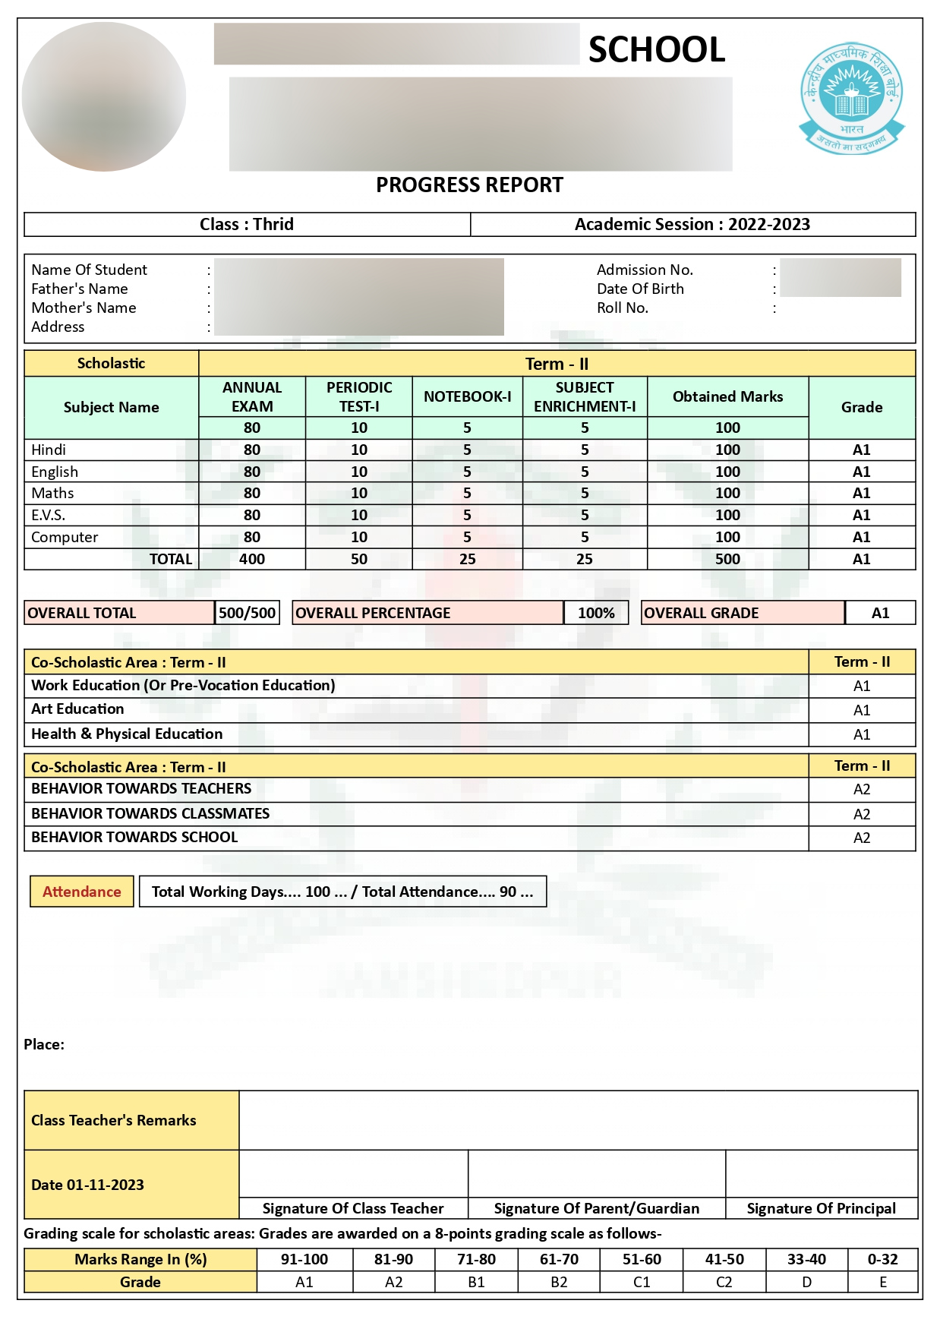Select the OVERALL GRADE label box
The height and width of the screenshot is (1332, 940).
tap(742, 613)
